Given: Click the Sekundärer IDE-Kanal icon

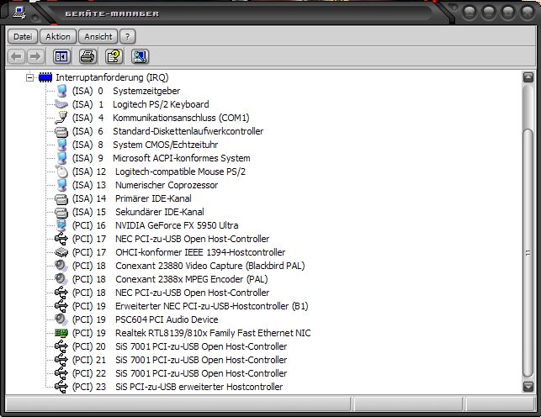Looking at the screenshot, I should (x=61, y=213).
